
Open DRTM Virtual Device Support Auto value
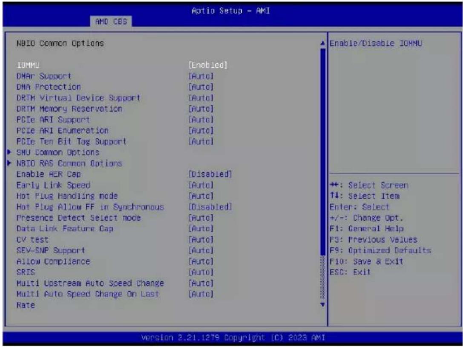[201, 98]
